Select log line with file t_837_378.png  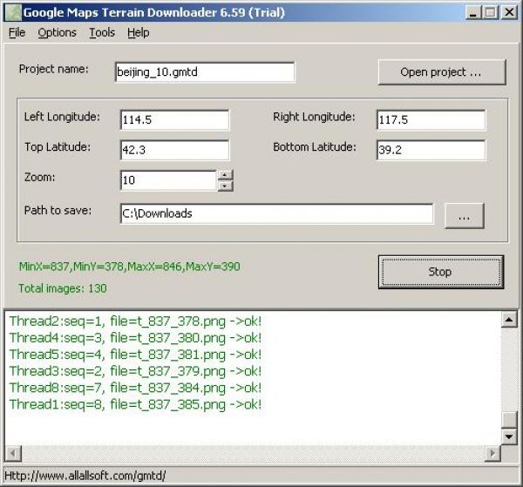(x=135, y=321)
